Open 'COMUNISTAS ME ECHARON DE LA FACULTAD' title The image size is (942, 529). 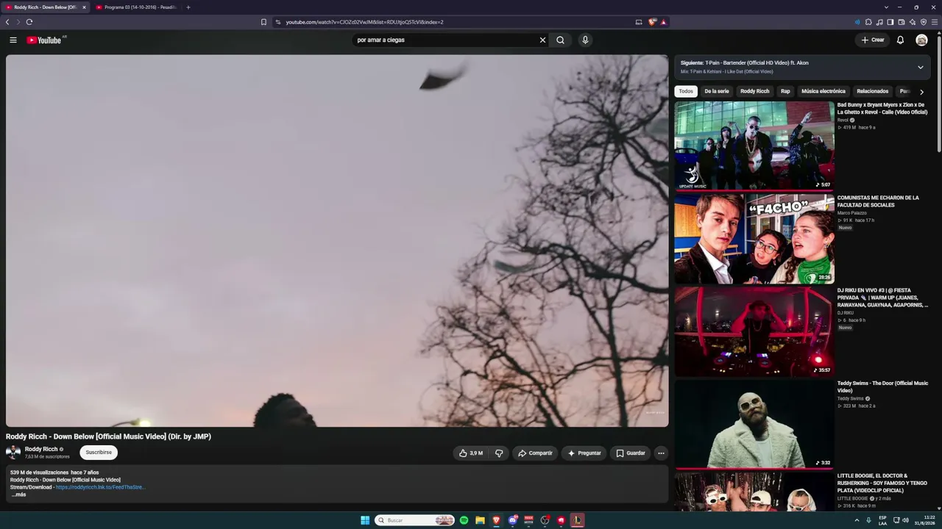878,201
